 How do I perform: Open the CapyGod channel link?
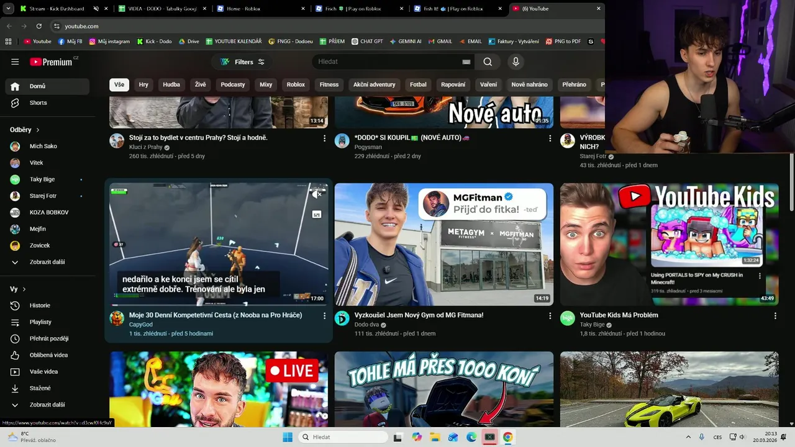(x=141, y=324)
